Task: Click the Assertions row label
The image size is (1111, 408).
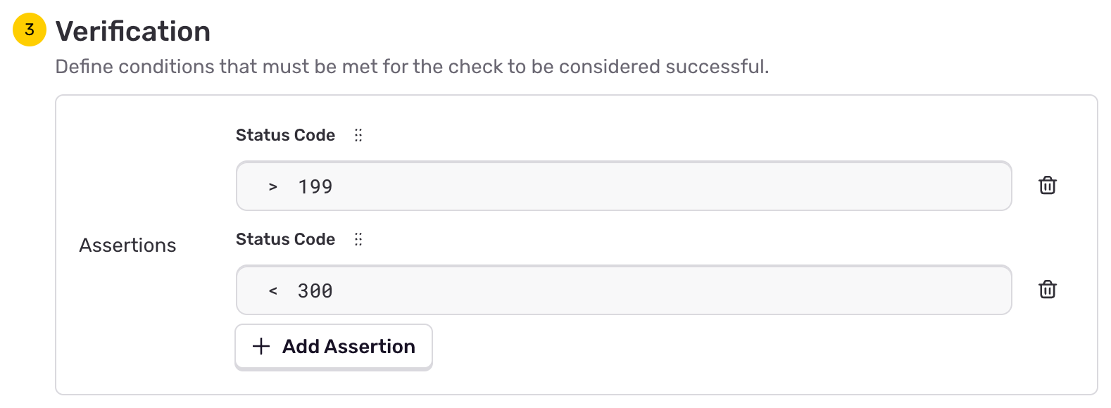Action: [127, 245]
